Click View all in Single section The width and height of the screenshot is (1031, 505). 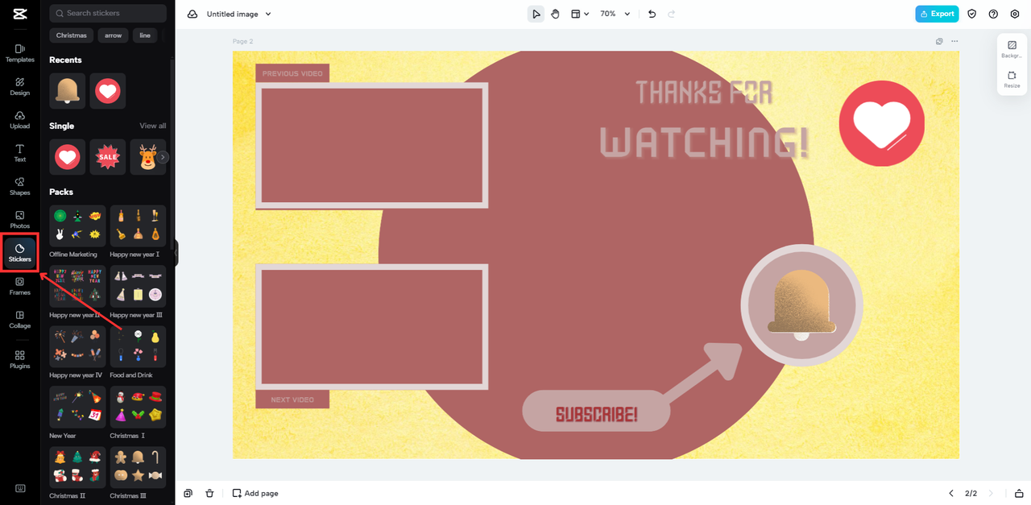tap(153, 126)
